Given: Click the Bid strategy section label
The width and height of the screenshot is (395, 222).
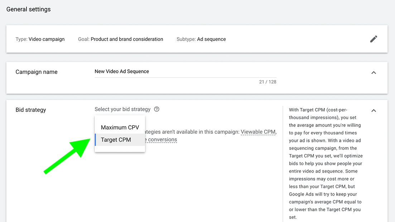Looking at the screenshot, I should click(x=31, y=110).
